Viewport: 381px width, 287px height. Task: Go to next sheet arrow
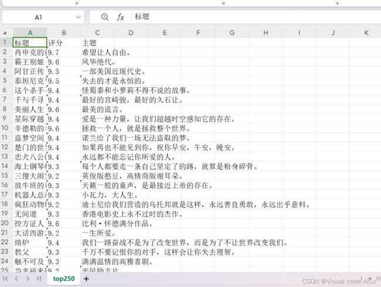pos(28,278)
